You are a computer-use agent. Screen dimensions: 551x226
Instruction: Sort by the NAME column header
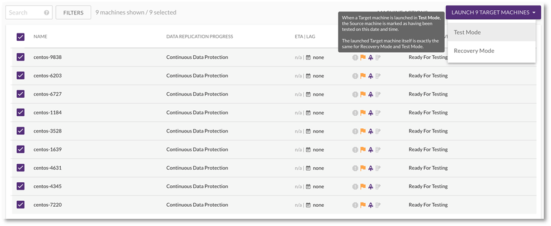pos(40,37)
